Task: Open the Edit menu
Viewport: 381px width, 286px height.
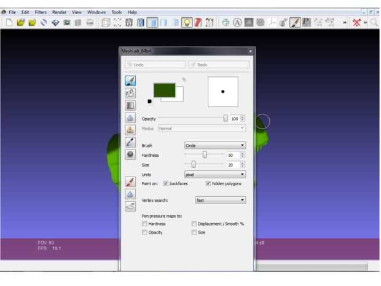Action: pos(25,12)
